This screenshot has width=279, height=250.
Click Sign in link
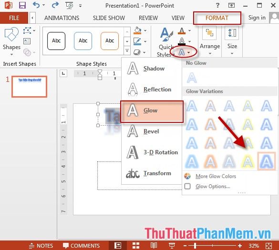click(257, 18)
